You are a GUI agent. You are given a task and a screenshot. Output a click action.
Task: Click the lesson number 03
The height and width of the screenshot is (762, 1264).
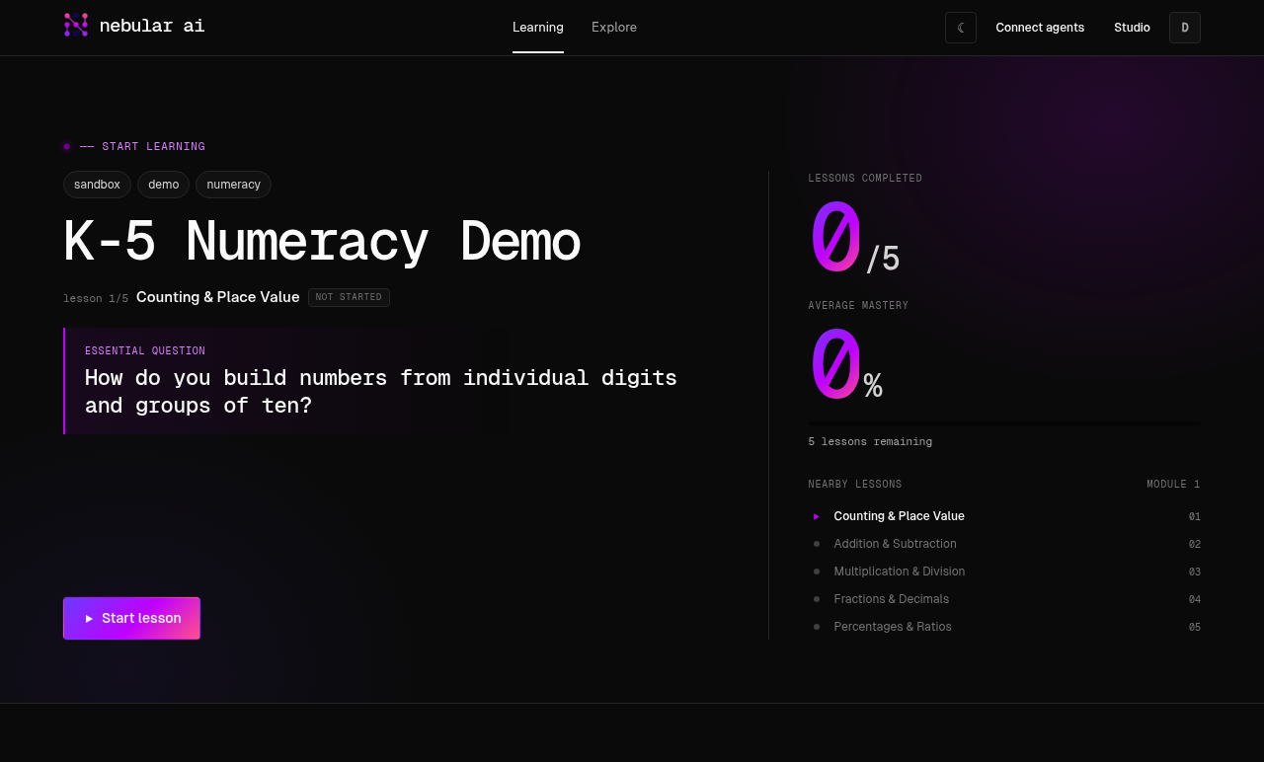pyautogui.click(x=1195, y=571)
